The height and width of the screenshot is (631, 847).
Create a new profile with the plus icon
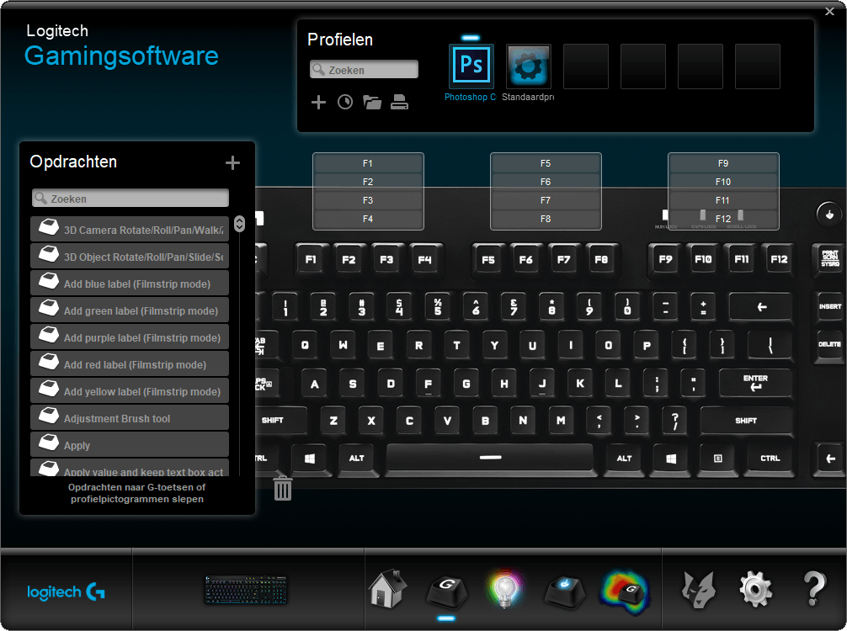tap(319, 102)
